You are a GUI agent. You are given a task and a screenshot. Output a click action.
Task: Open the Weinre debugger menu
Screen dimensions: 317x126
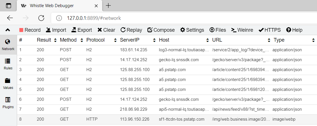(x=242, y=30)
